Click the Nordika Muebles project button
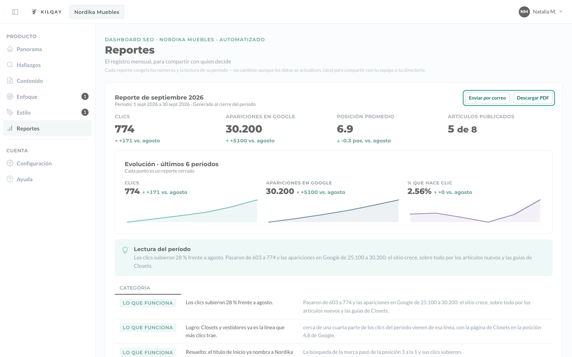This screenshot has height=357, width=572. click(x=97, y=12)
